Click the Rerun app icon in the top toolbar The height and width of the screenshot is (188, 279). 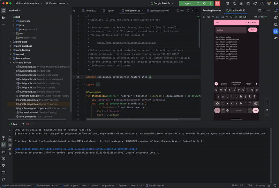198,3
